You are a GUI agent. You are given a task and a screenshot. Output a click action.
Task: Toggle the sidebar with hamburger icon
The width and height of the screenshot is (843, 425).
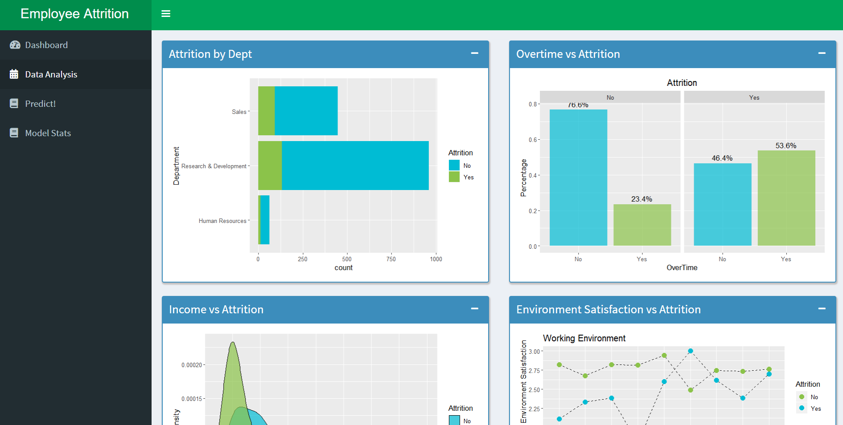(x=166, y=14)
